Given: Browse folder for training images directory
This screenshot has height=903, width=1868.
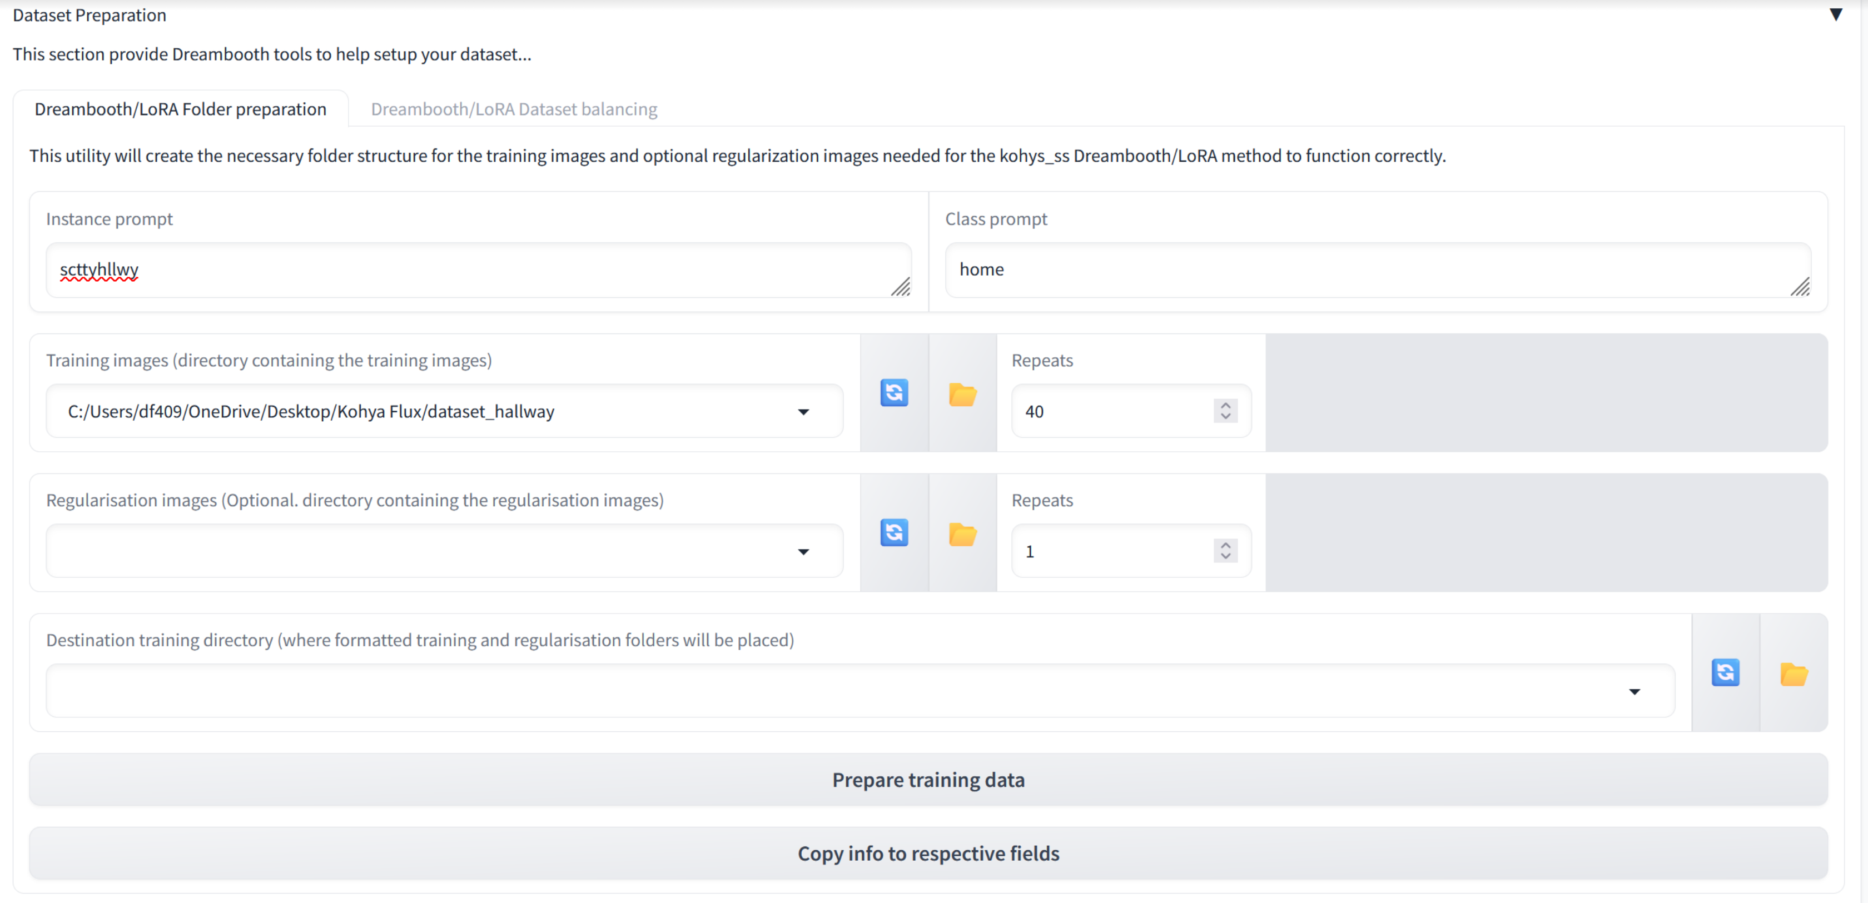Looking at the screenshot, I should click(962, 394).
